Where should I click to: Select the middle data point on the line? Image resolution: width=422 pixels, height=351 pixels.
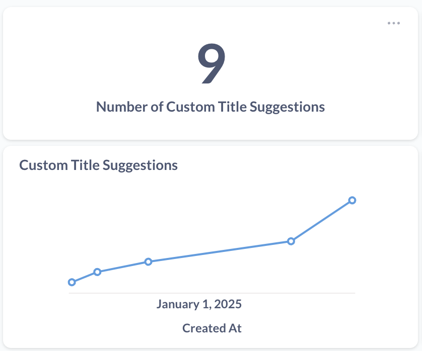tap(148, 261)
